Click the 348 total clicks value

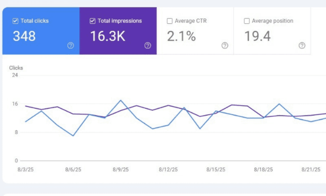(x=23, y=36)
